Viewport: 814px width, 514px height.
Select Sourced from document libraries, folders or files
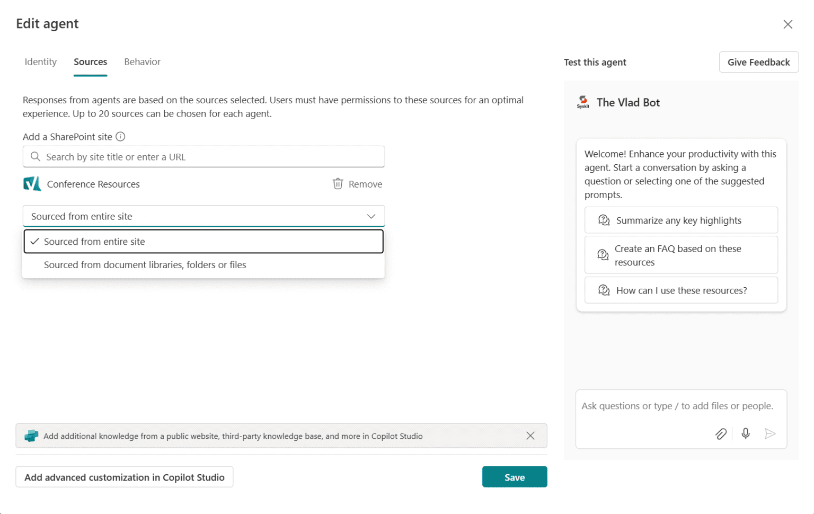(145, 264)
